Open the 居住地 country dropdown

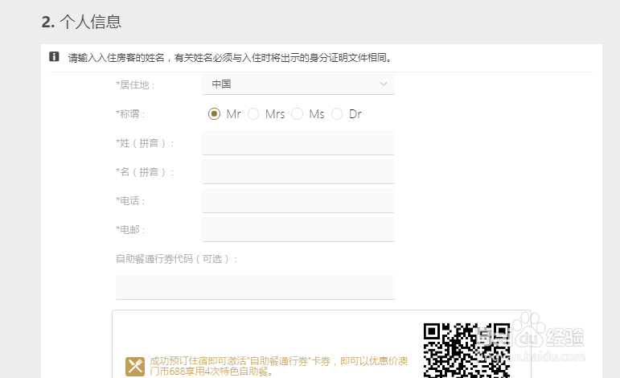click(x=298, y=84)
